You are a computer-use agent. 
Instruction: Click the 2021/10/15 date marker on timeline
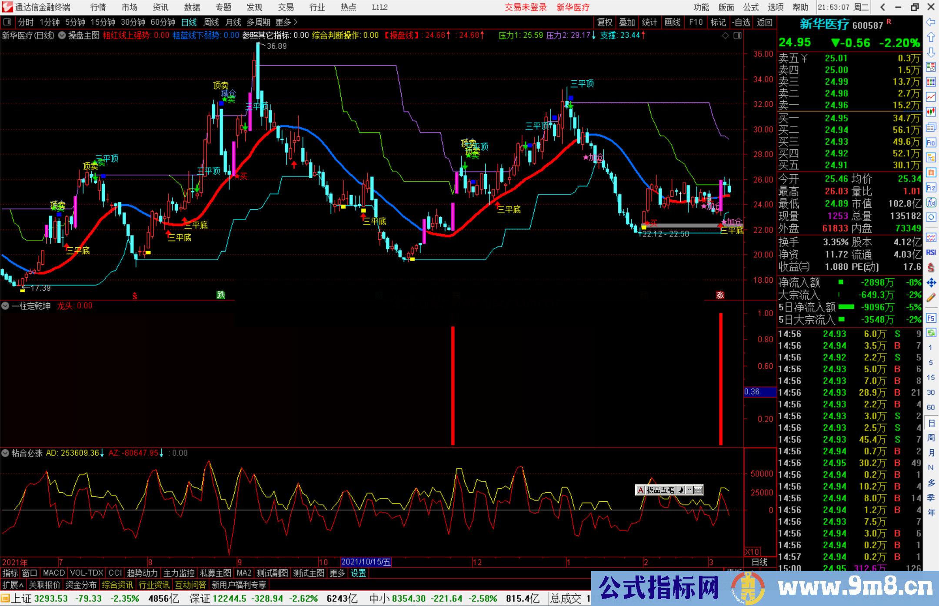366,562
